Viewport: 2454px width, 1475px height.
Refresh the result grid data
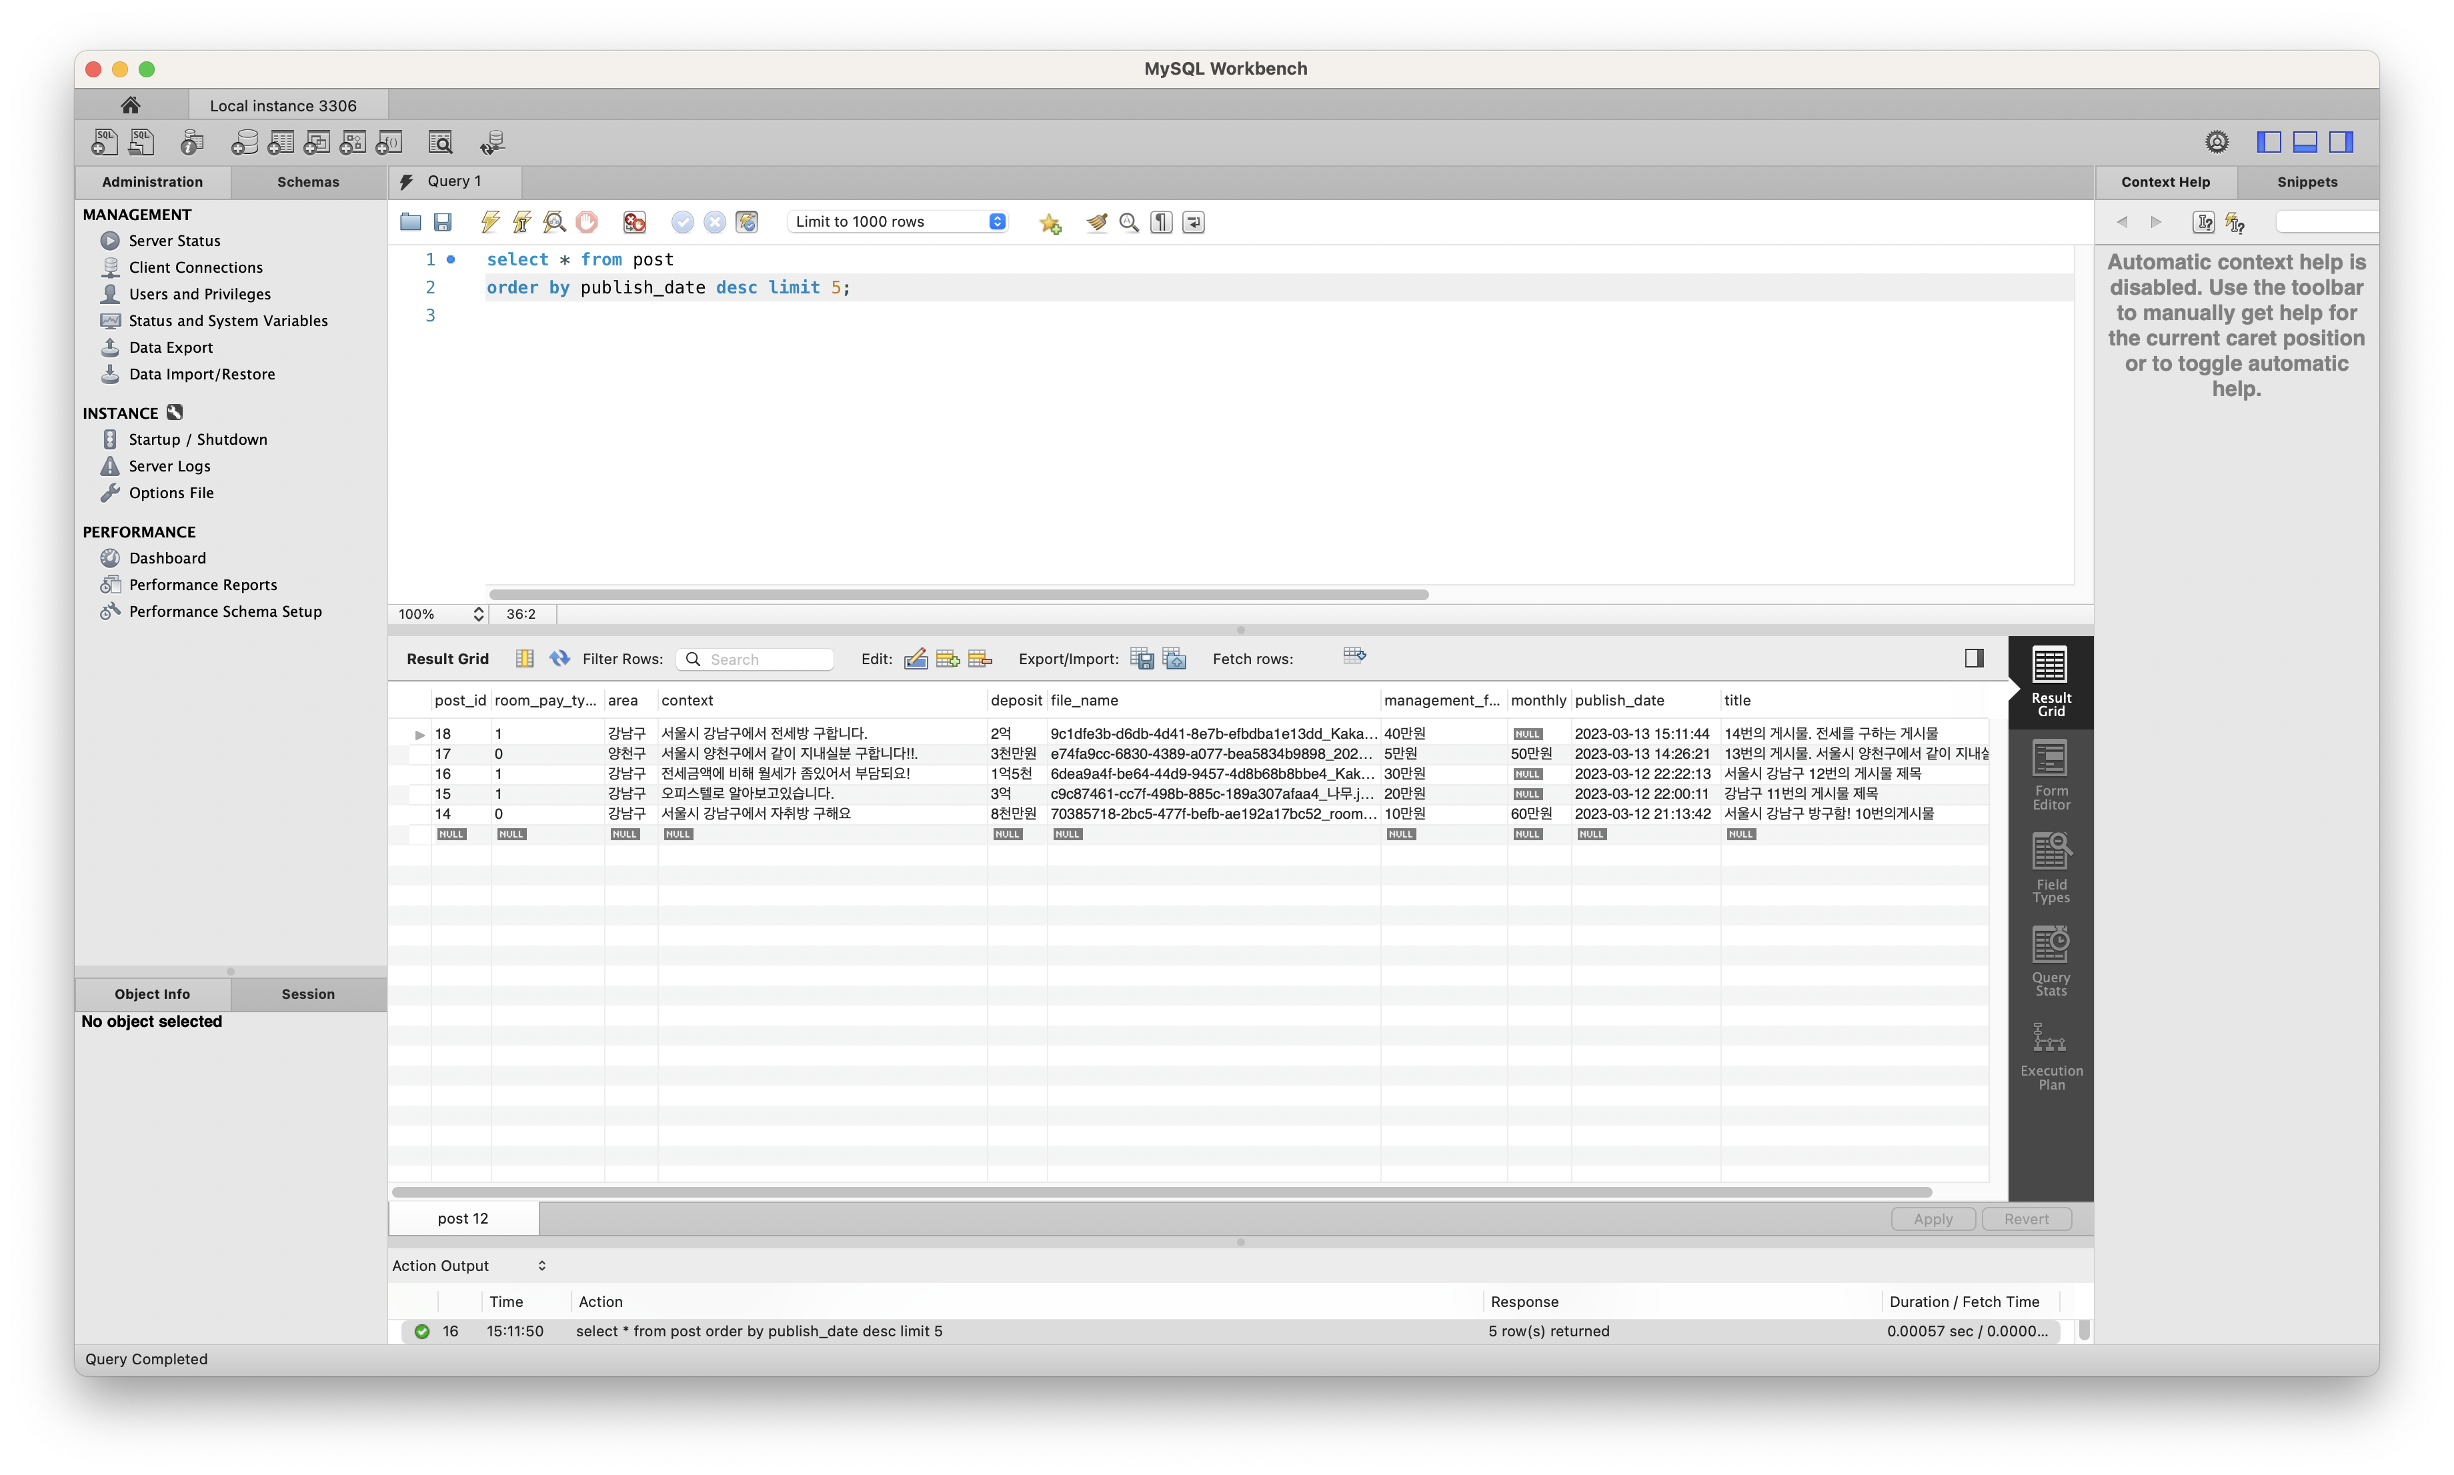[559, 659]
